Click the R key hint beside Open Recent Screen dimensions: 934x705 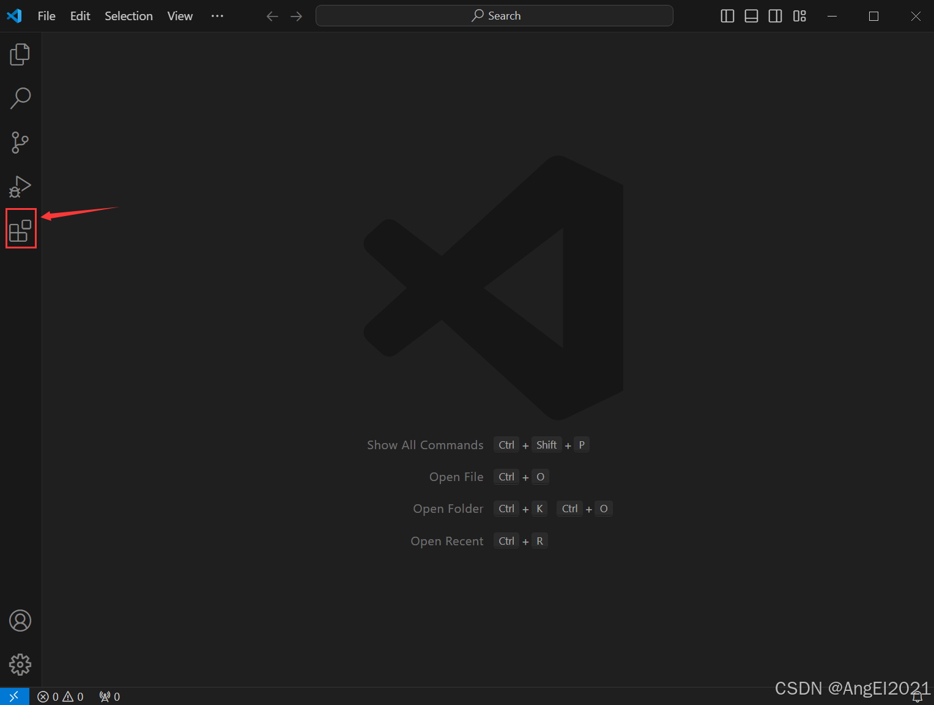[539, 541]
